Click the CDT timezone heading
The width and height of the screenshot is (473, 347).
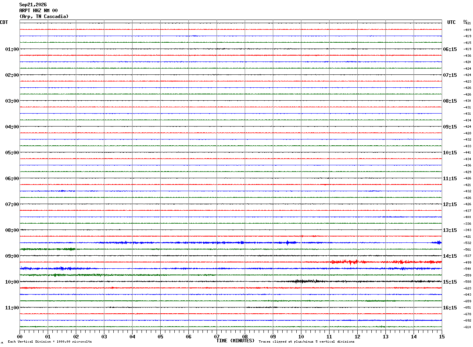tap(4, 22)
